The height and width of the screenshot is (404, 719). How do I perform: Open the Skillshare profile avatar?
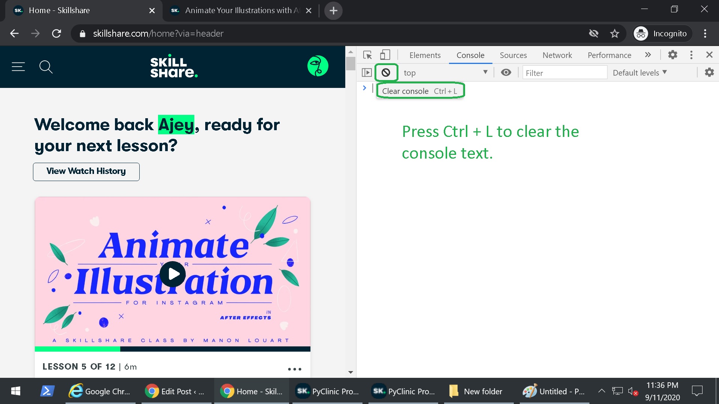pyautogui.click(x=318, y=66)
